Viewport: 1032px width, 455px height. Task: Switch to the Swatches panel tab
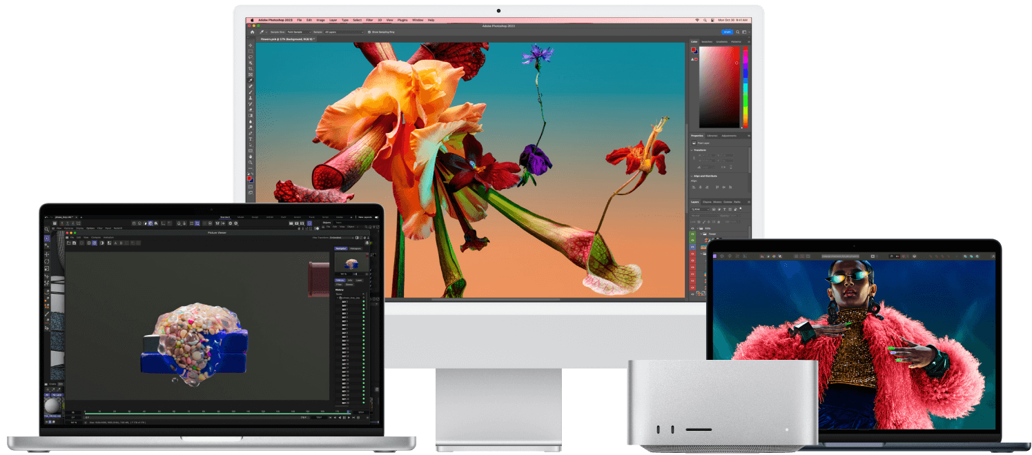(706, 41)
